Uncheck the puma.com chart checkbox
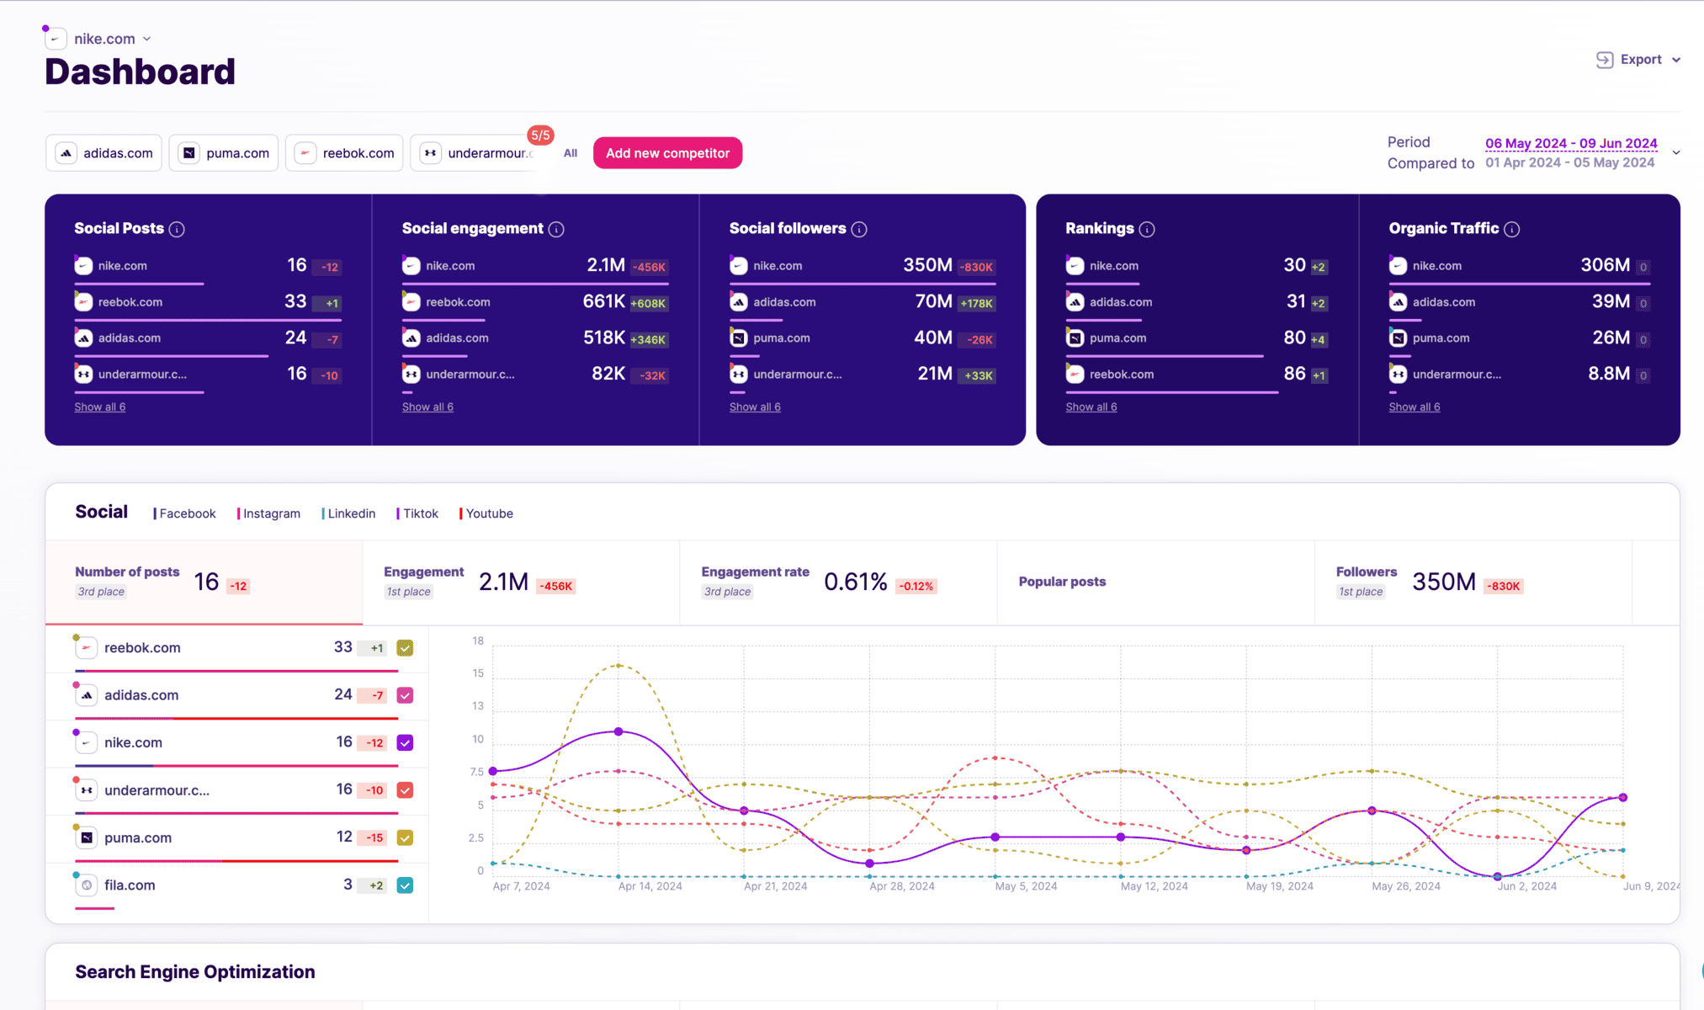The image size is (1704, 1010). 405,838
